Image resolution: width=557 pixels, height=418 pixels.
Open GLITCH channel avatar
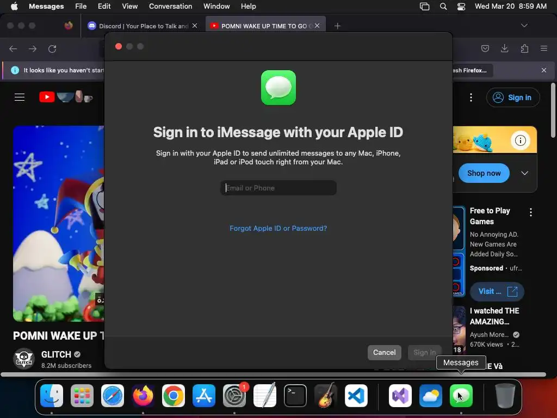click(x=24, y=359)
